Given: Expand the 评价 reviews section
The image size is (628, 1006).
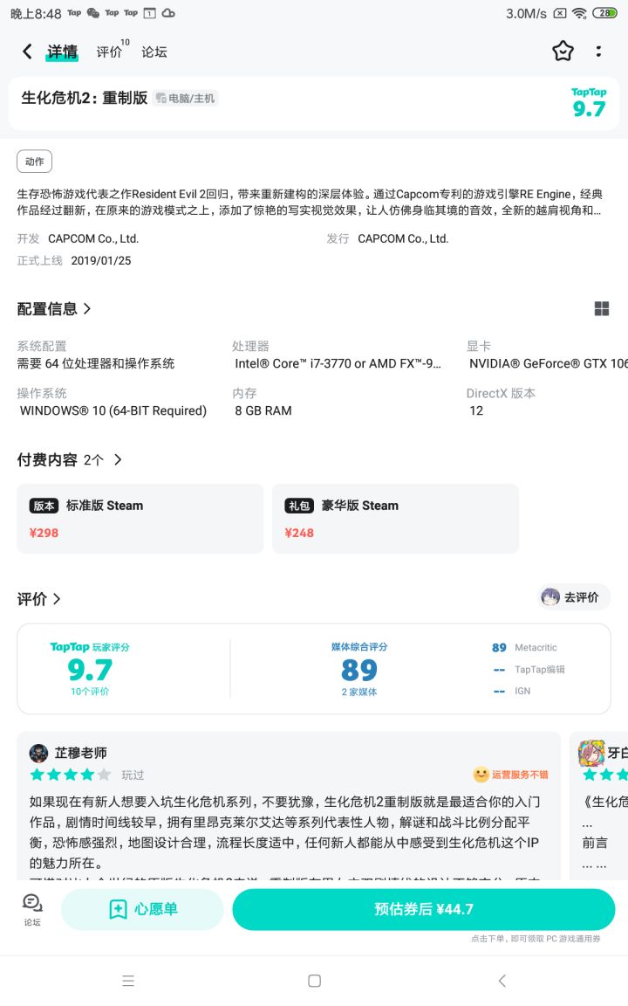Looking at the screenshot, I should 38,598.
